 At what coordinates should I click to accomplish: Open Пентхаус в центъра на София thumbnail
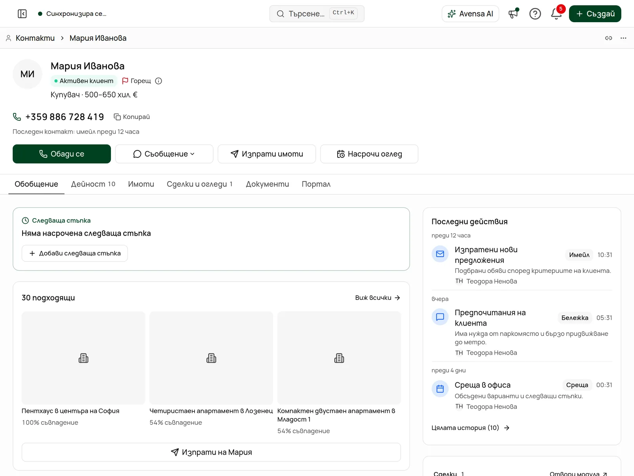coord(83,358)
